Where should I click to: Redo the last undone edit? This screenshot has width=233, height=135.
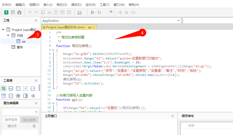tap(36, 12)
